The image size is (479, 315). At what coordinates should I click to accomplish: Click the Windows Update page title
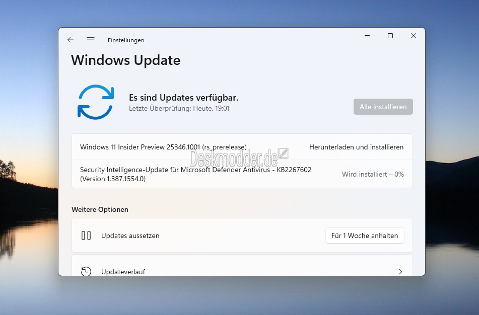pos(126,60)
